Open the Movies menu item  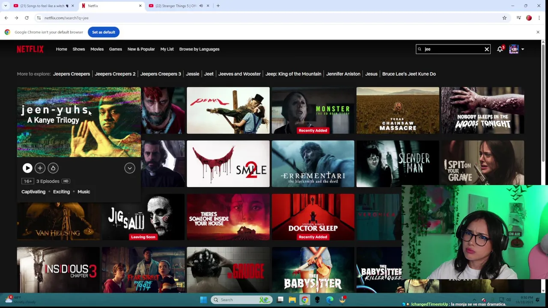coord(97,49)
